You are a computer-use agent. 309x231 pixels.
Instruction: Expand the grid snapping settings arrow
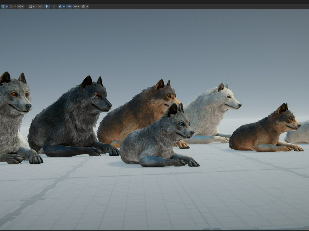pos(15,7)
